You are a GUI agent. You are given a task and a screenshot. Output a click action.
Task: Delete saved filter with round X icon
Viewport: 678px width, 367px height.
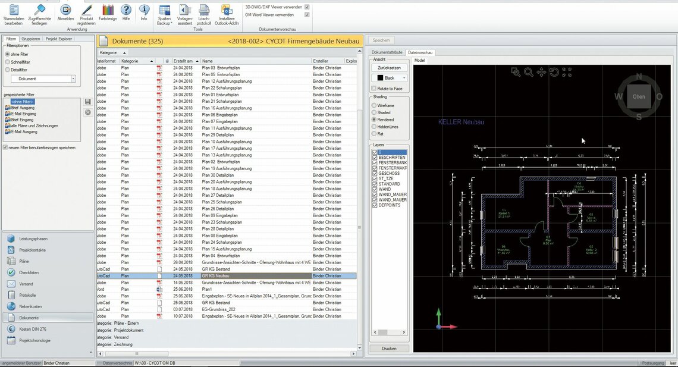pyautogui.click(x=88, y=112)
